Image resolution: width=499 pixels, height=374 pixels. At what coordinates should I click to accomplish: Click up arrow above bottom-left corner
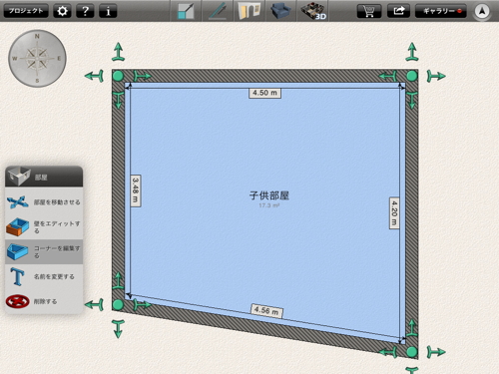tap(118, 281)
